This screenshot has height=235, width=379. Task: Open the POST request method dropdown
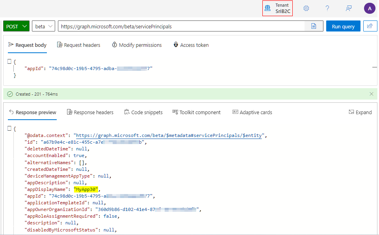(x=16, y=26)
